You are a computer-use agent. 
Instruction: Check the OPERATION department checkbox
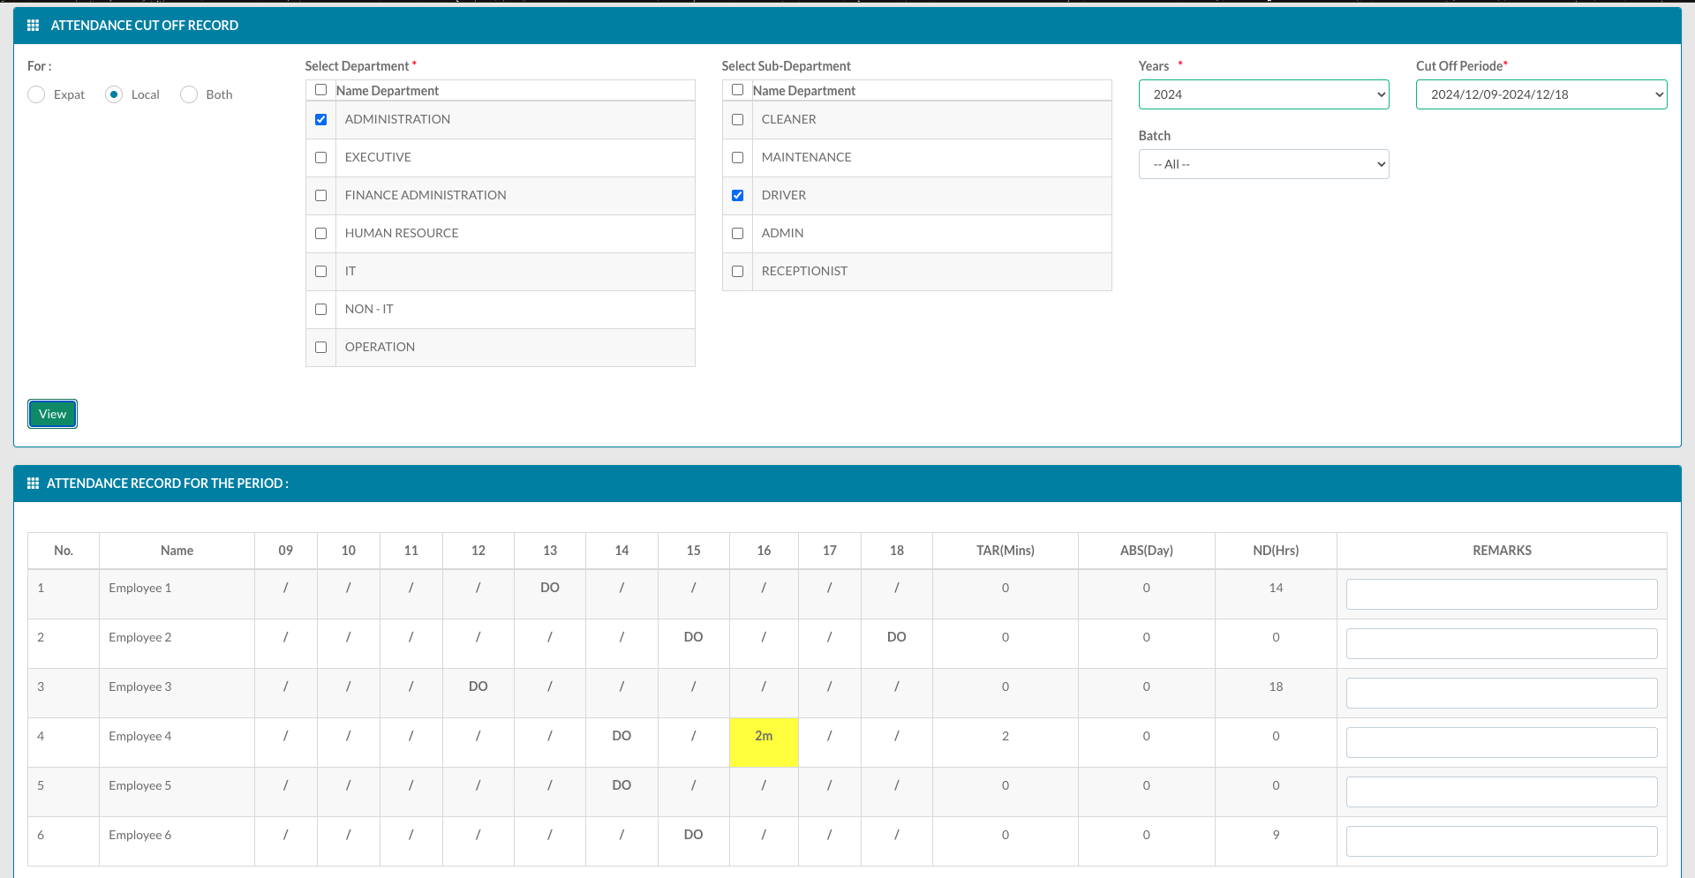point(321,347)
